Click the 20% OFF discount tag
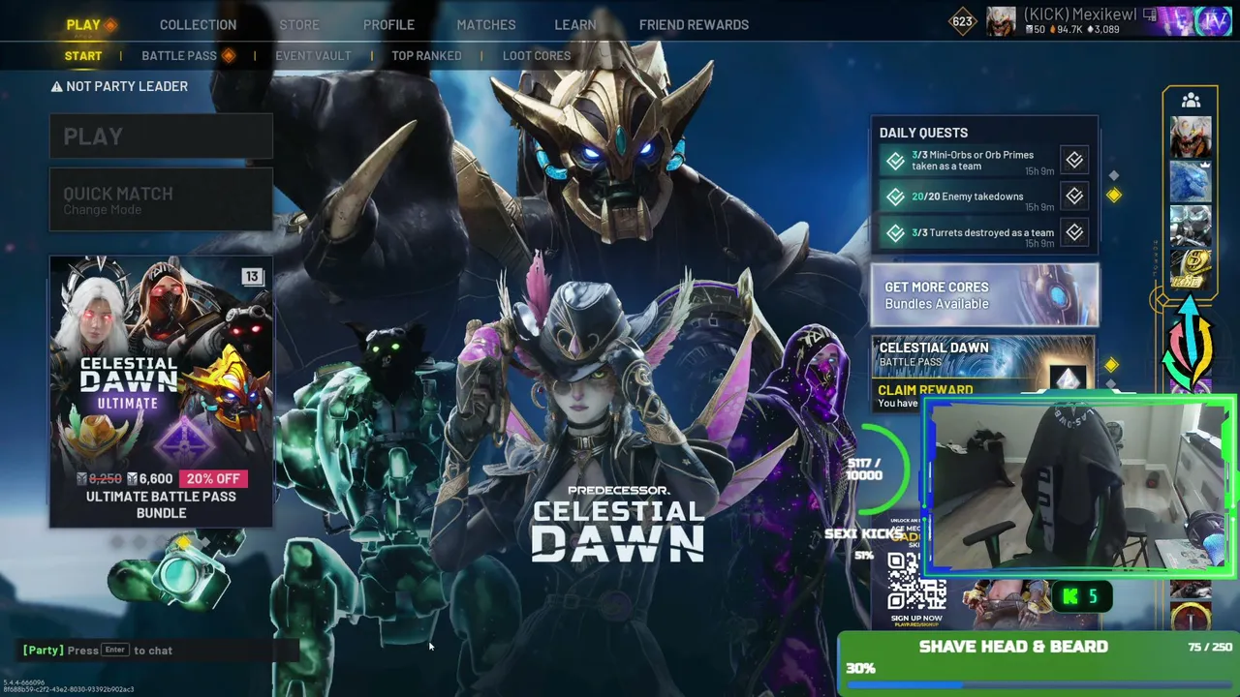The image size is (1240, 697). pyautogui.click(x=213, y=479)
